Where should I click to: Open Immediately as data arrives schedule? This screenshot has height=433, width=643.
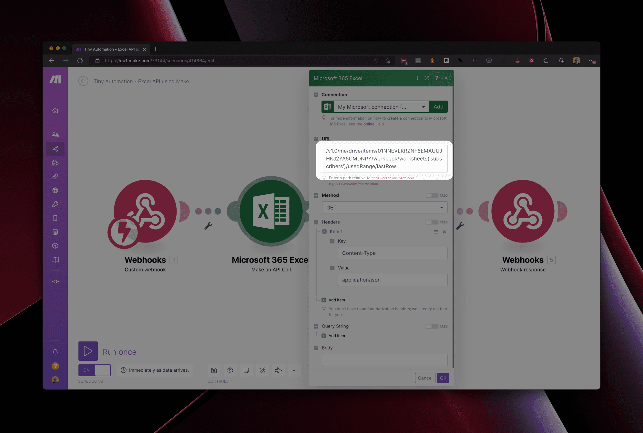[x=155, y=370]
